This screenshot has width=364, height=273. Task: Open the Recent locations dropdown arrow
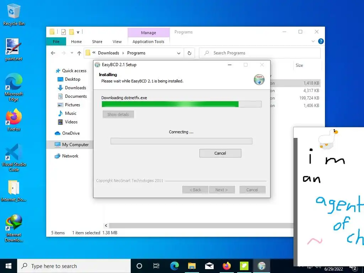pyautogui.click(x=72, y=53)
